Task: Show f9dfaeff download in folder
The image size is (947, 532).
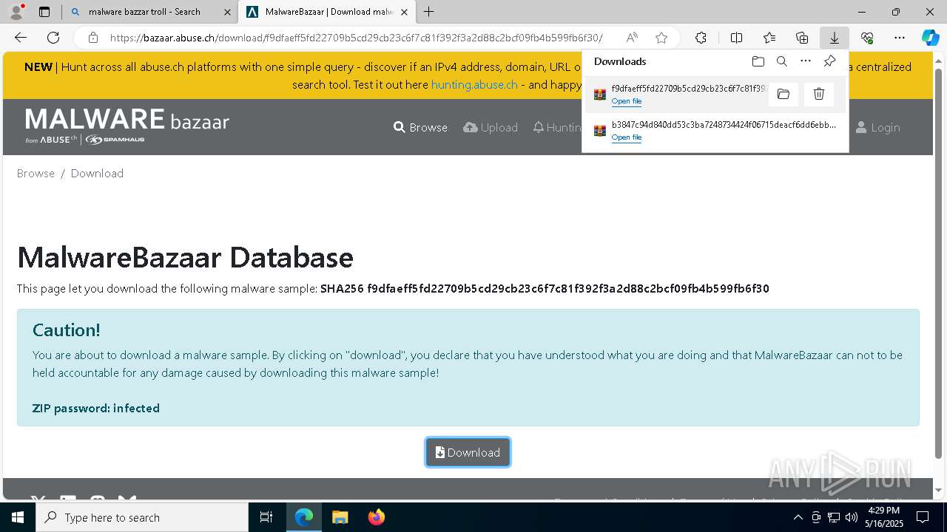Action: [x=783, y=94]
